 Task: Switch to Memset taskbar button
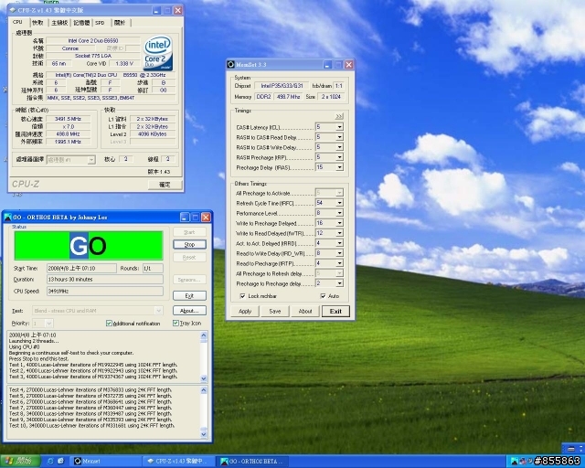106,462
